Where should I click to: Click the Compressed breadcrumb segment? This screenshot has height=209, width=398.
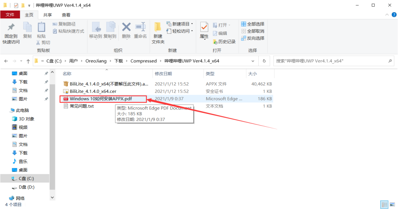143,61
